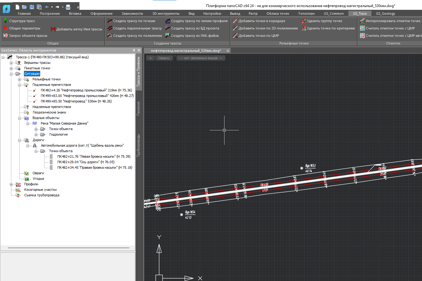422x281 pixels.
Task: Click the 'нет связанных видов' button
Action: [201, 58]
